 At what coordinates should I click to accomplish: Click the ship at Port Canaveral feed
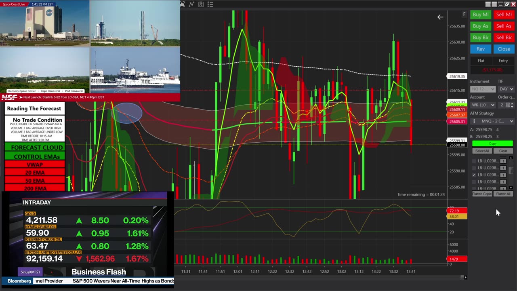pyautogui.click(x=135, y=71)
